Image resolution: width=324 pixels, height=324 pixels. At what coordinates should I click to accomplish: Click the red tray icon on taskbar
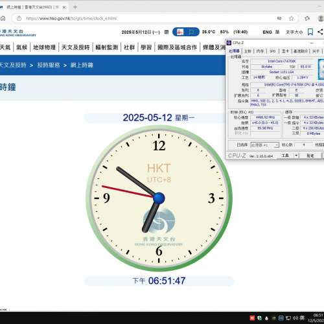252,318
